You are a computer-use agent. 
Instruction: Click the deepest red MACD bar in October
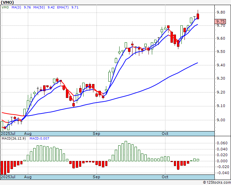pyautogui.click(x=178, y=165)
